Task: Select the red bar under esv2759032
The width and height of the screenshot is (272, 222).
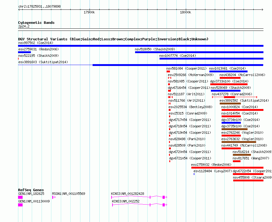Action: pyautogui.click(x=227, y=168)
